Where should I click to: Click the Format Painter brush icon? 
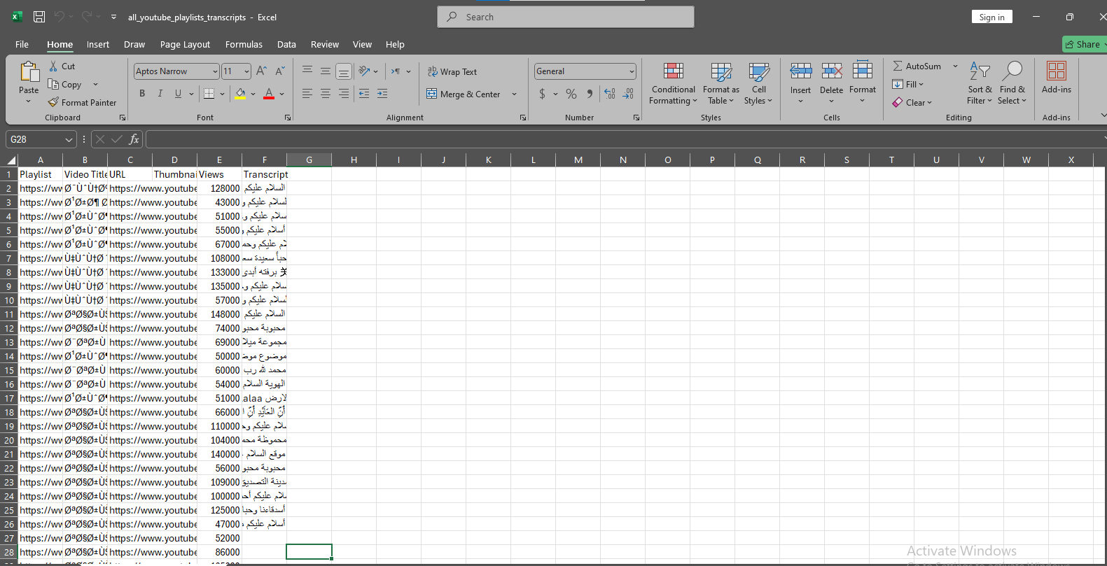(x=53, y=103)
